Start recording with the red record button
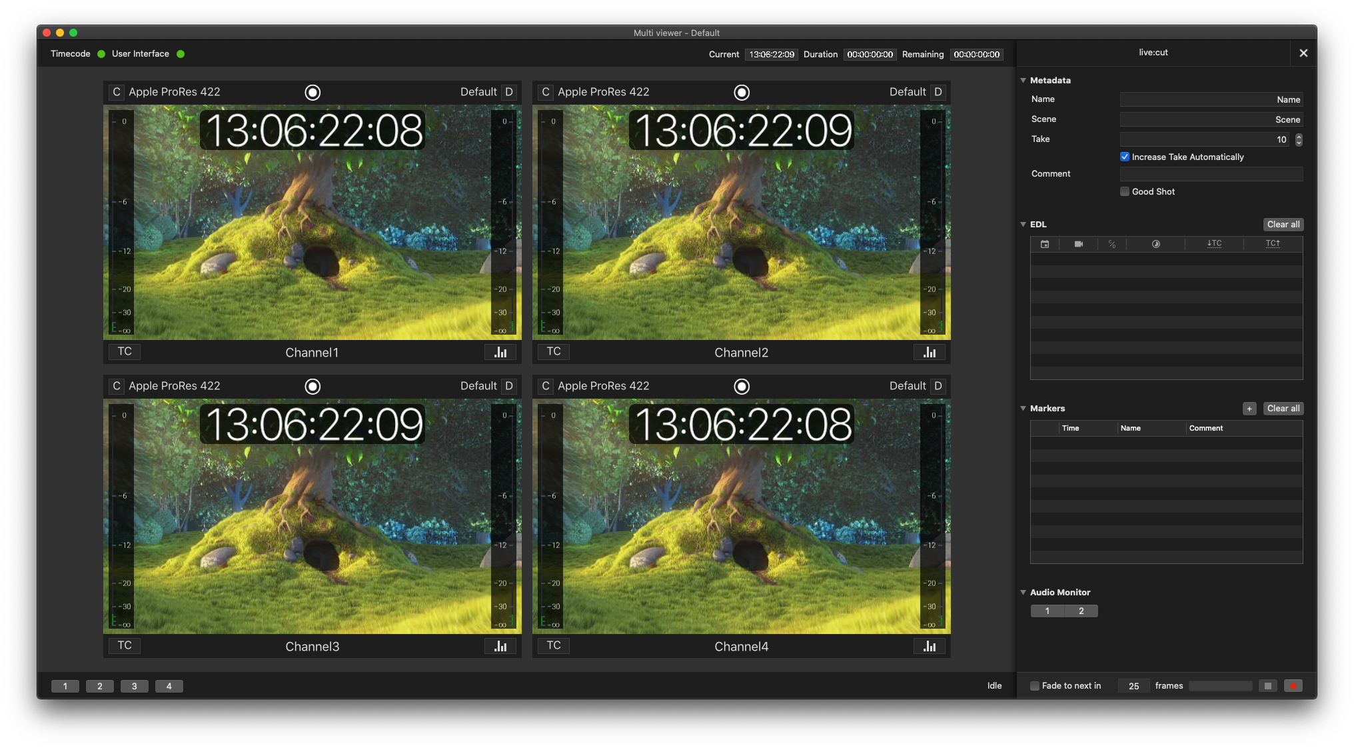1354x748 pixels. pos(1293,686)
